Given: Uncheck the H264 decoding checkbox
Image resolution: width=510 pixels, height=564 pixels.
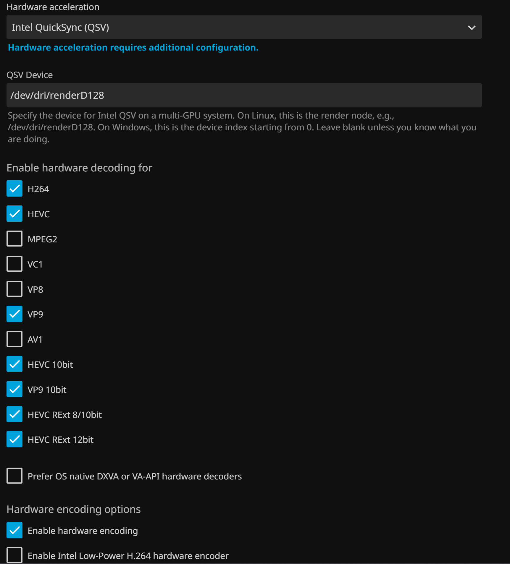Looking at the screenshot, I should 14,189.
